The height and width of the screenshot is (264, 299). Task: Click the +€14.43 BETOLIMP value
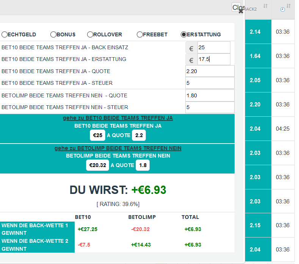coord(141,245)
